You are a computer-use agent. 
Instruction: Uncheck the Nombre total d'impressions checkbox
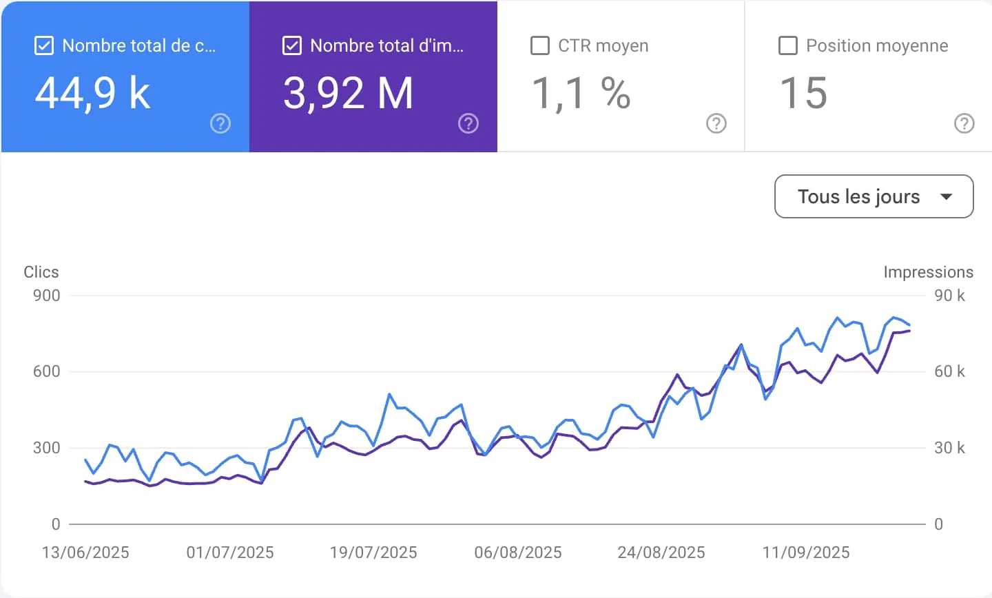click(x=292, y=45)
